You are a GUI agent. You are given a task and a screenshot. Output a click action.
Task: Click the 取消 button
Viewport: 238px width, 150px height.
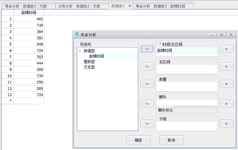pos(171,140)
